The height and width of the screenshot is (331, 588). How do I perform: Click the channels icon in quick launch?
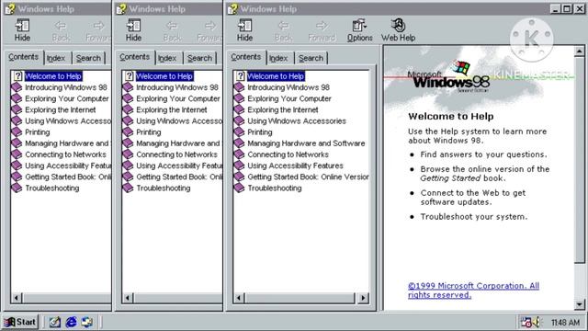pos(87,322)
